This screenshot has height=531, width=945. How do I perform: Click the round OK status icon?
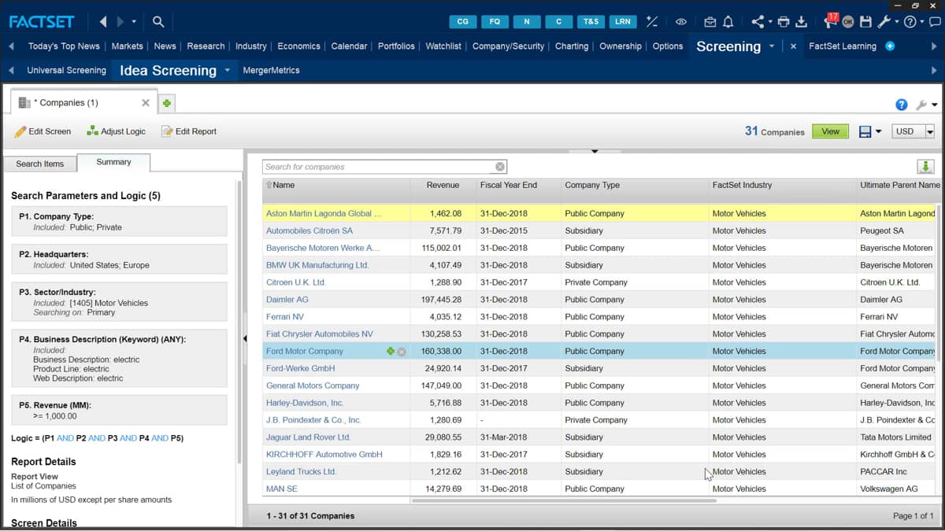848,22
